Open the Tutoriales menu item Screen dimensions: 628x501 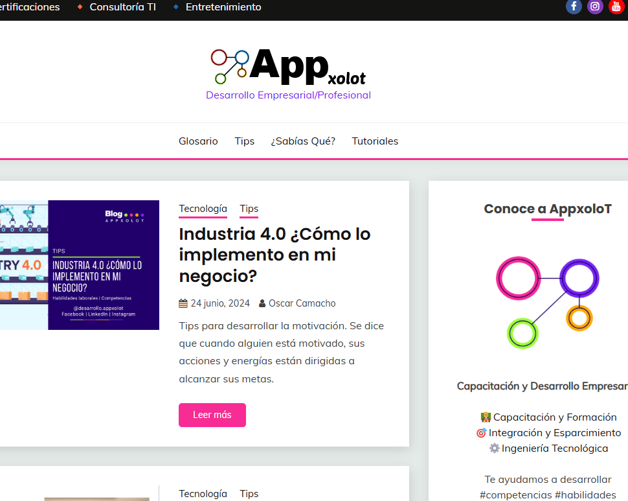pyautogui.click(x=375, y=141)
